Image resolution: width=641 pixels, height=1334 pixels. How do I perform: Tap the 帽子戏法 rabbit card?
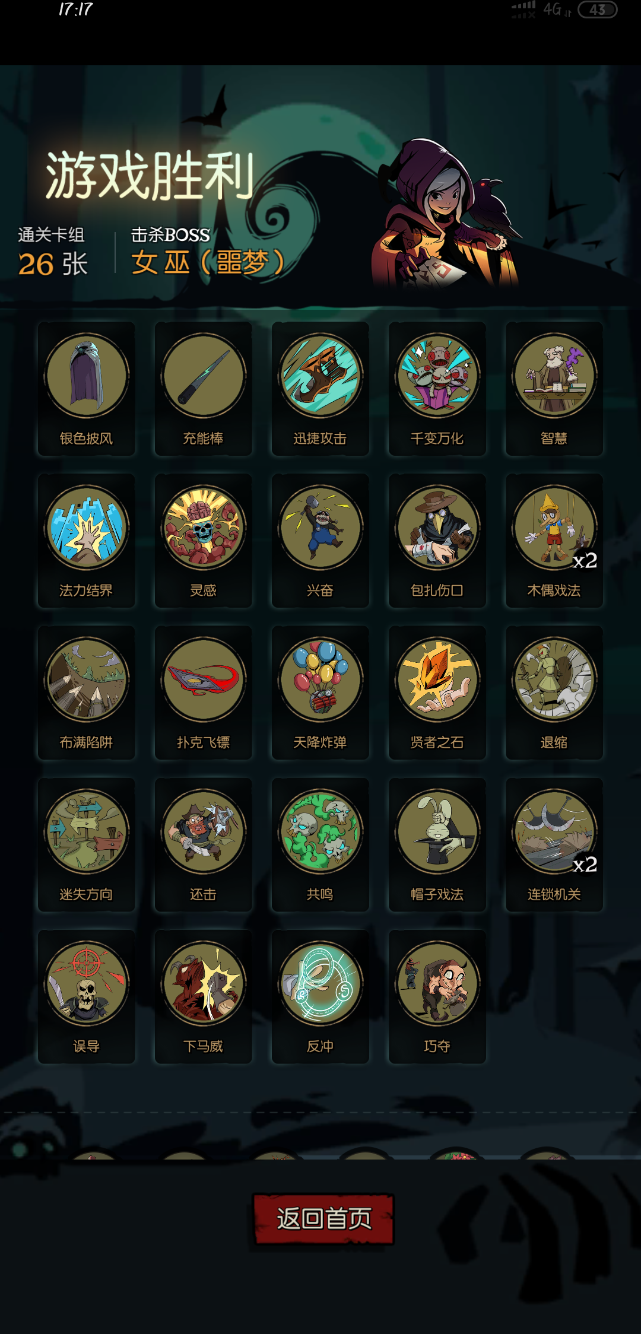click(x=437, y=844)
